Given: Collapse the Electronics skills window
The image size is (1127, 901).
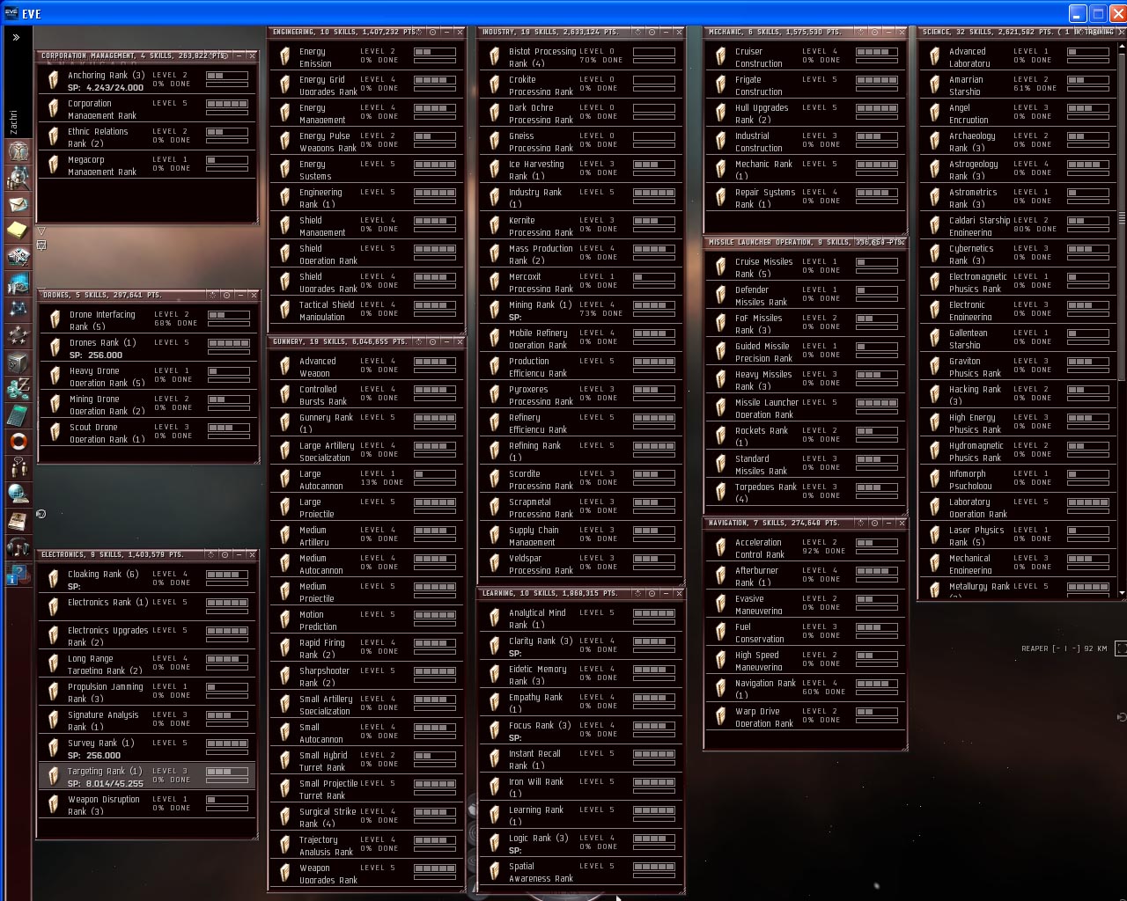Looking at the screenshot, I should (239, 554).
